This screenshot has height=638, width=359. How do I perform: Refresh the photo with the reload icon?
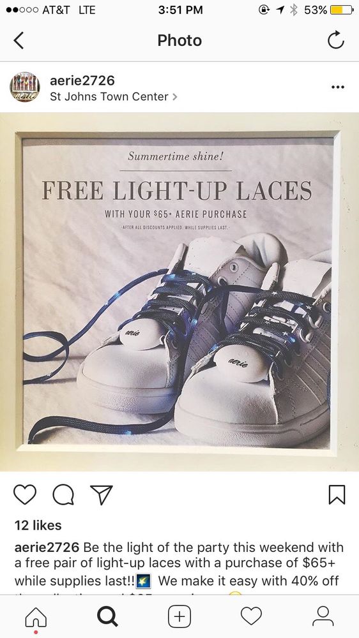click(x=336, y=40)
